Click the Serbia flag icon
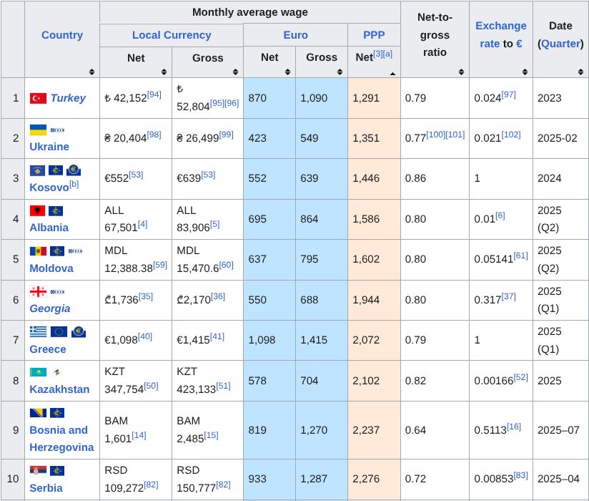 [38, 470]
